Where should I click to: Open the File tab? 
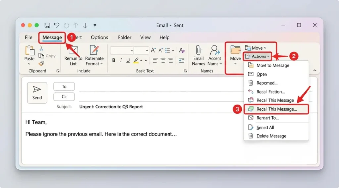click(29, 37)
